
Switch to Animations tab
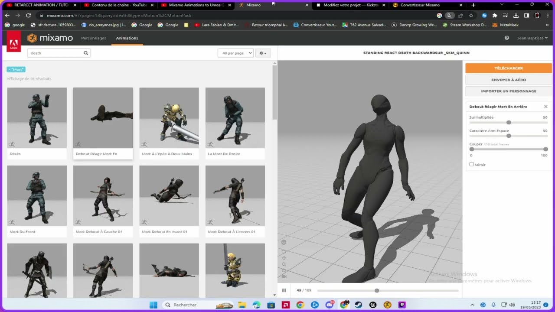click(127, 38)
